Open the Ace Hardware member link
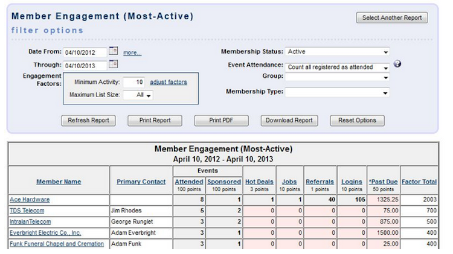The image size is (453, 254). coord(30,200)
